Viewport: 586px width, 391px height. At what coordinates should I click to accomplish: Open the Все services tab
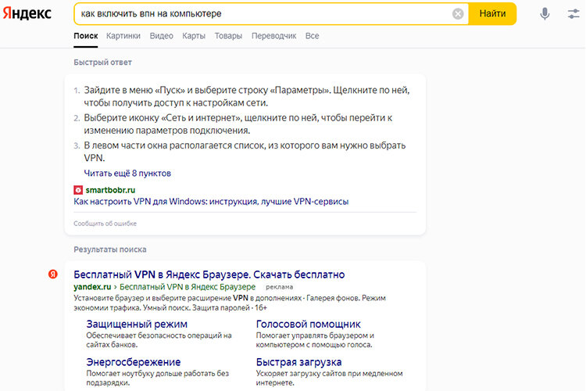point(312,36)
